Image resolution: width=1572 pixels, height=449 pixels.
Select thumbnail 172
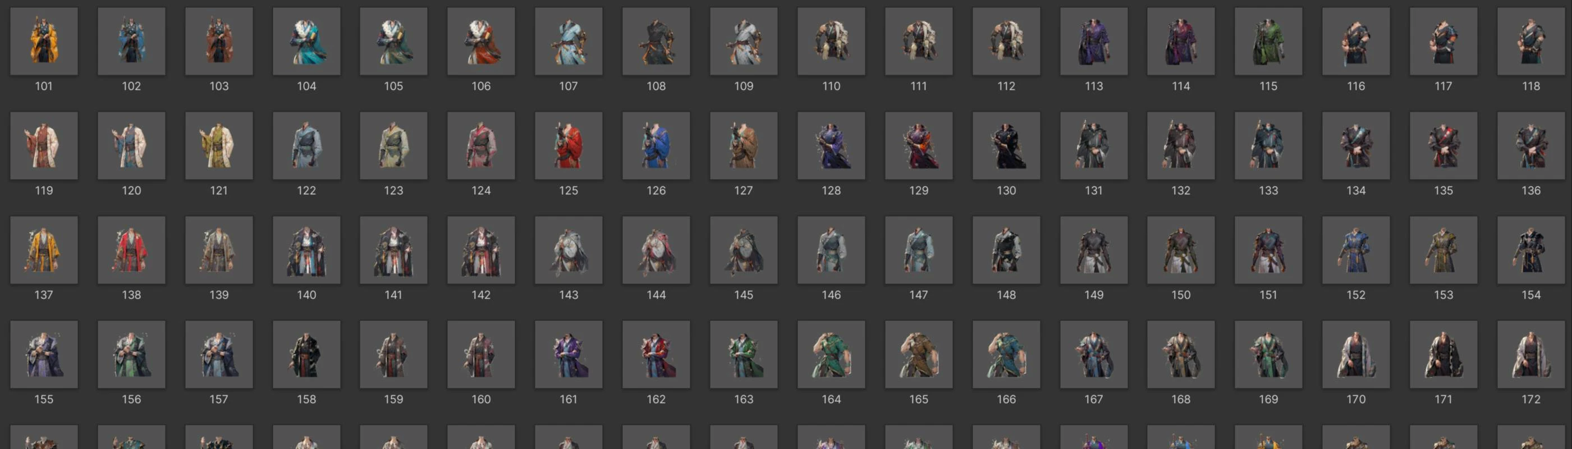[x=1530, y=355]
